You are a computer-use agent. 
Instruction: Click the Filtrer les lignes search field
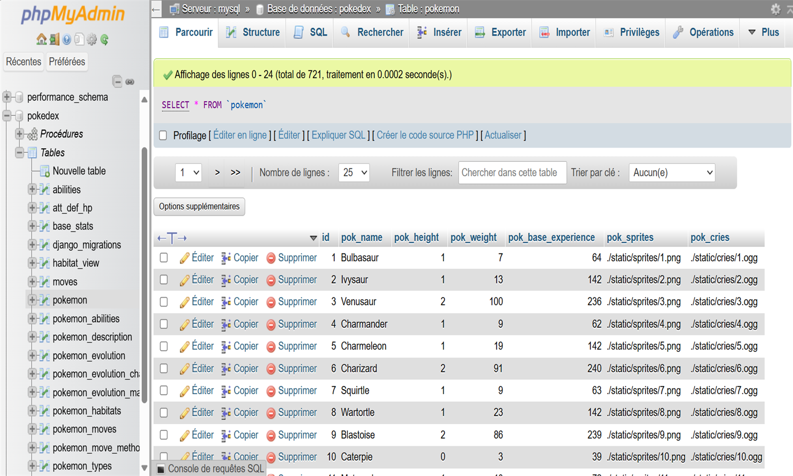[x=512, y=172]
